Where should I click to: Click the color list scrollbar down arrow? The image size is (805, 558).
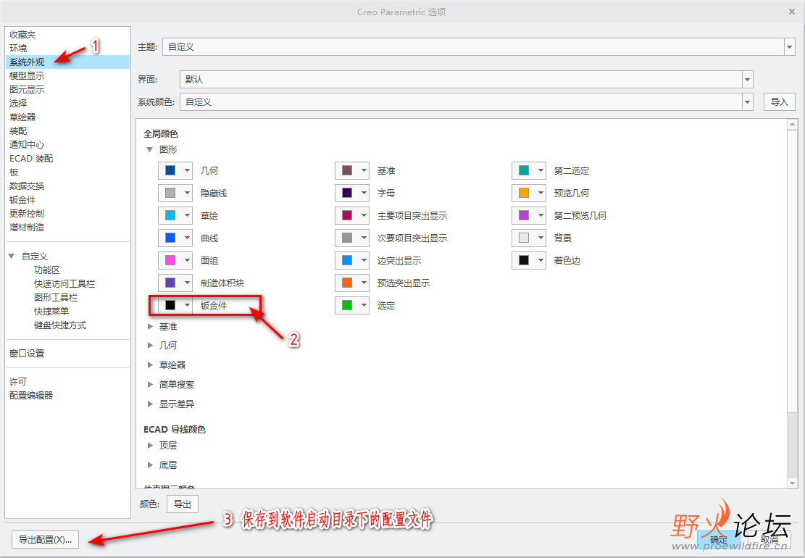[x=792, y=483]
